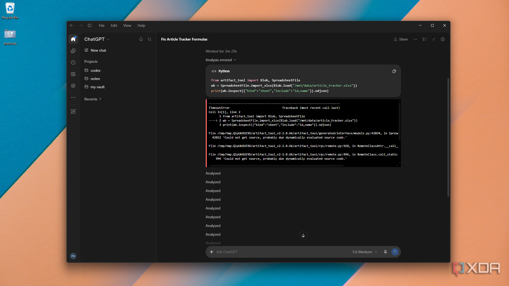Expand the Recents section
Screen dimensions: 509x286
(x=93, y=99)
